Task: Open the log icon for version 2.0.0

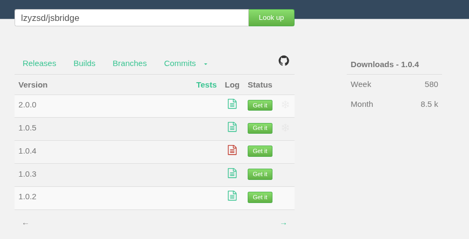Action: (x=232, y=104)
